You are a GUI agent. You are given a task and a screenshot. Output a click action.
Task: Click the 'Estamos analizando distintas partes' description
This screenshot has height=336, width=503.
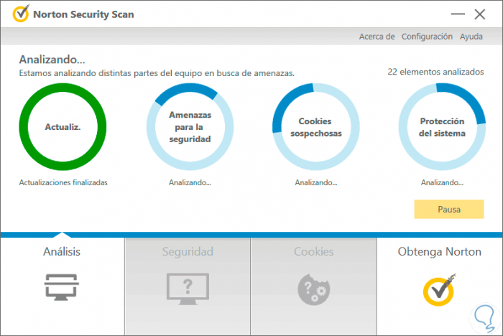coord(157,73)
